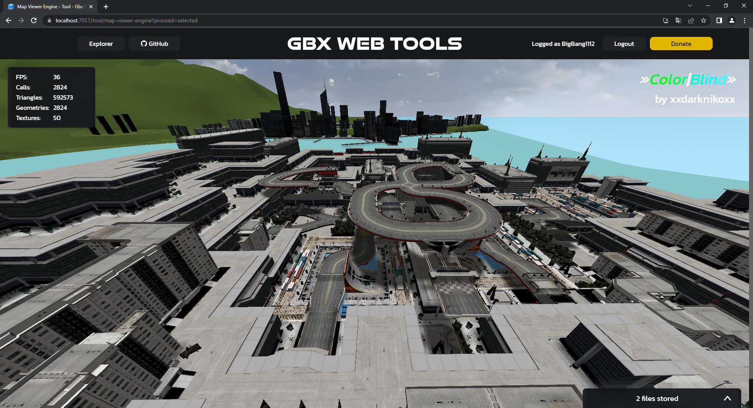Reload the current page

coord(34,20)
